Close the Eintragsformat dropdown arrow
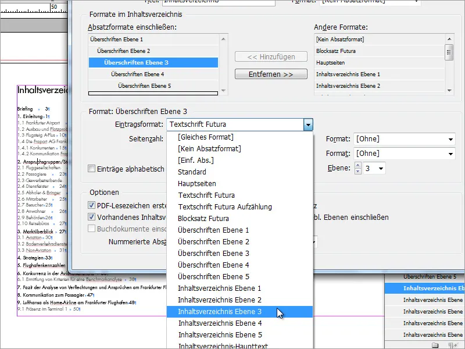 [308, 124]
